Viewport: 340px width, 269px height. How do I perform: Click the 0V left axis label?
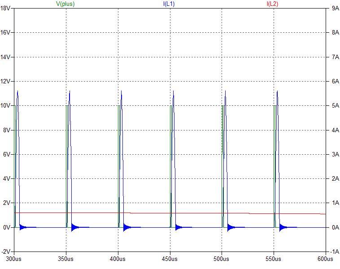(x=7, y=227)
